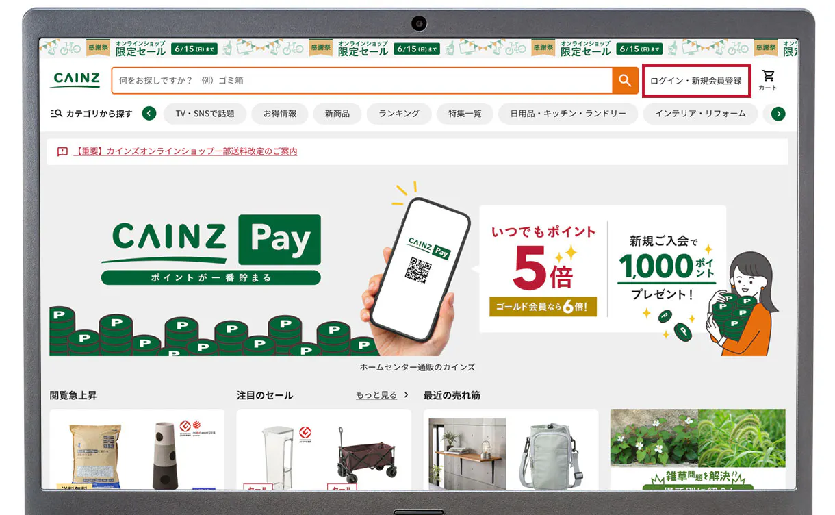
Task: Click the 限定セール top banner strip
Action: coord(418,49)
